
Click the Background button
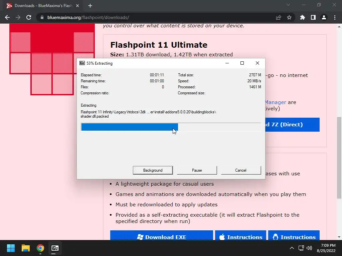(x=153, y=170)
